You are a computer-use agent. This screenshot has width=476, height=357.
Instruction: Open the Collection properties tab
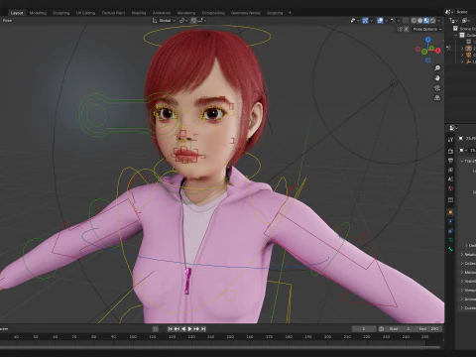point(450,200)
